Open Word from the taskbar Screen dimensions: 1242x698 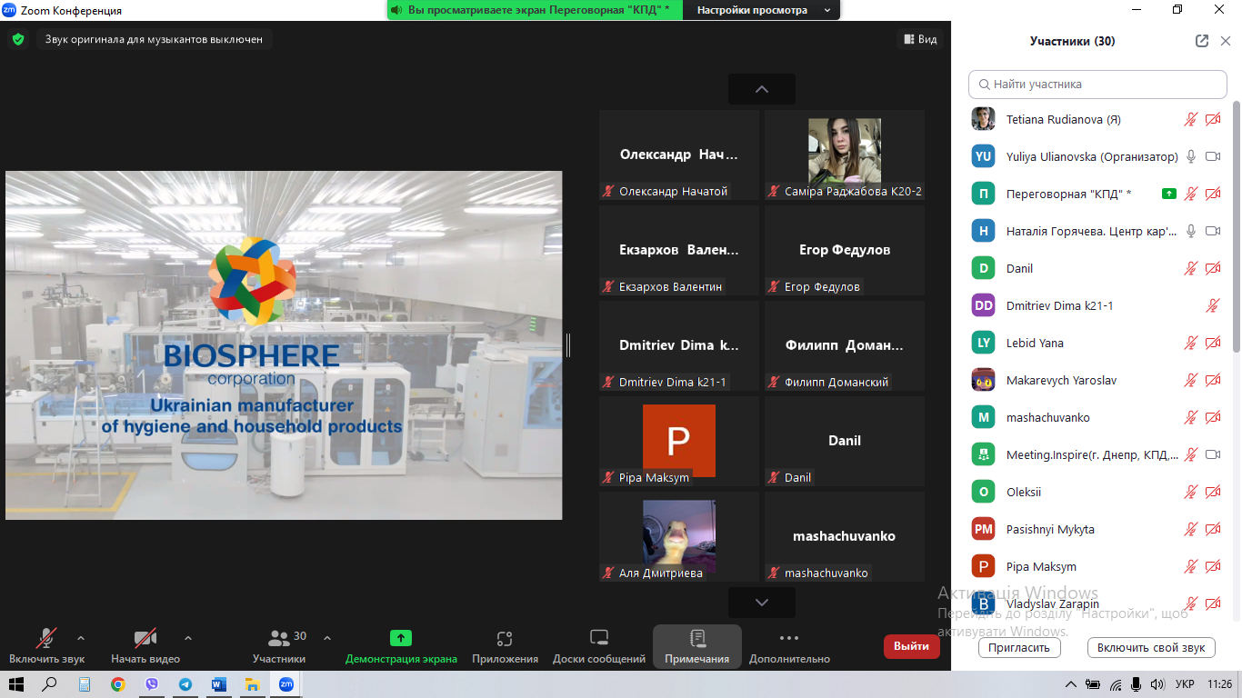pos(218,684)
